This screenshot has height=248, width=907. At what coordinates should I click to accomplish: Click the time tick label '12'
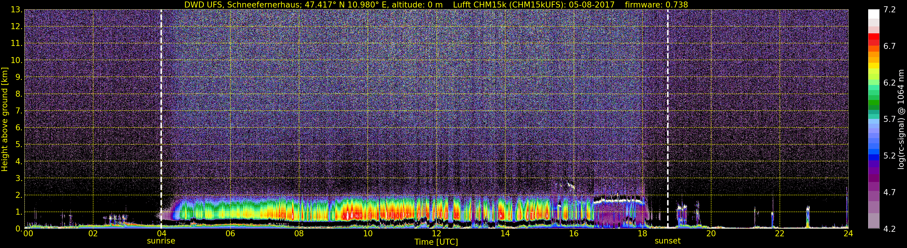(x=436, y=234)
